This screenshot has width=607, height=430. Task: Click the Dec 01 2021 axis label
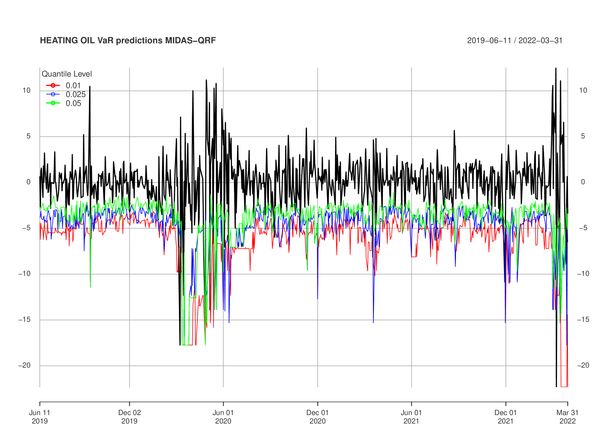[506, 417]
